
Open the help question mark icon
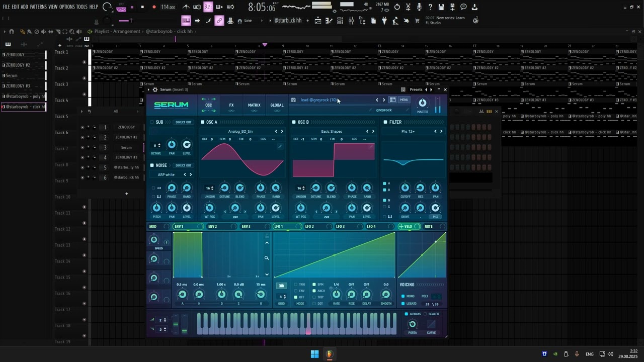pyautogui.click(x=430, y=7)
